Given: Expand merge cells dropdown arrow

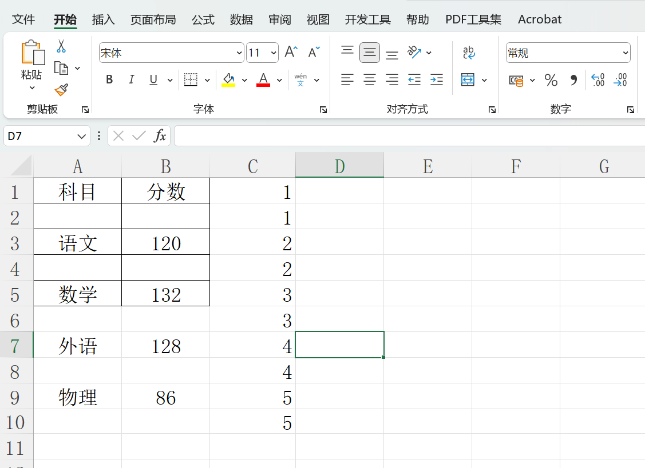Looking at the screenshot, I should [485, 80].
